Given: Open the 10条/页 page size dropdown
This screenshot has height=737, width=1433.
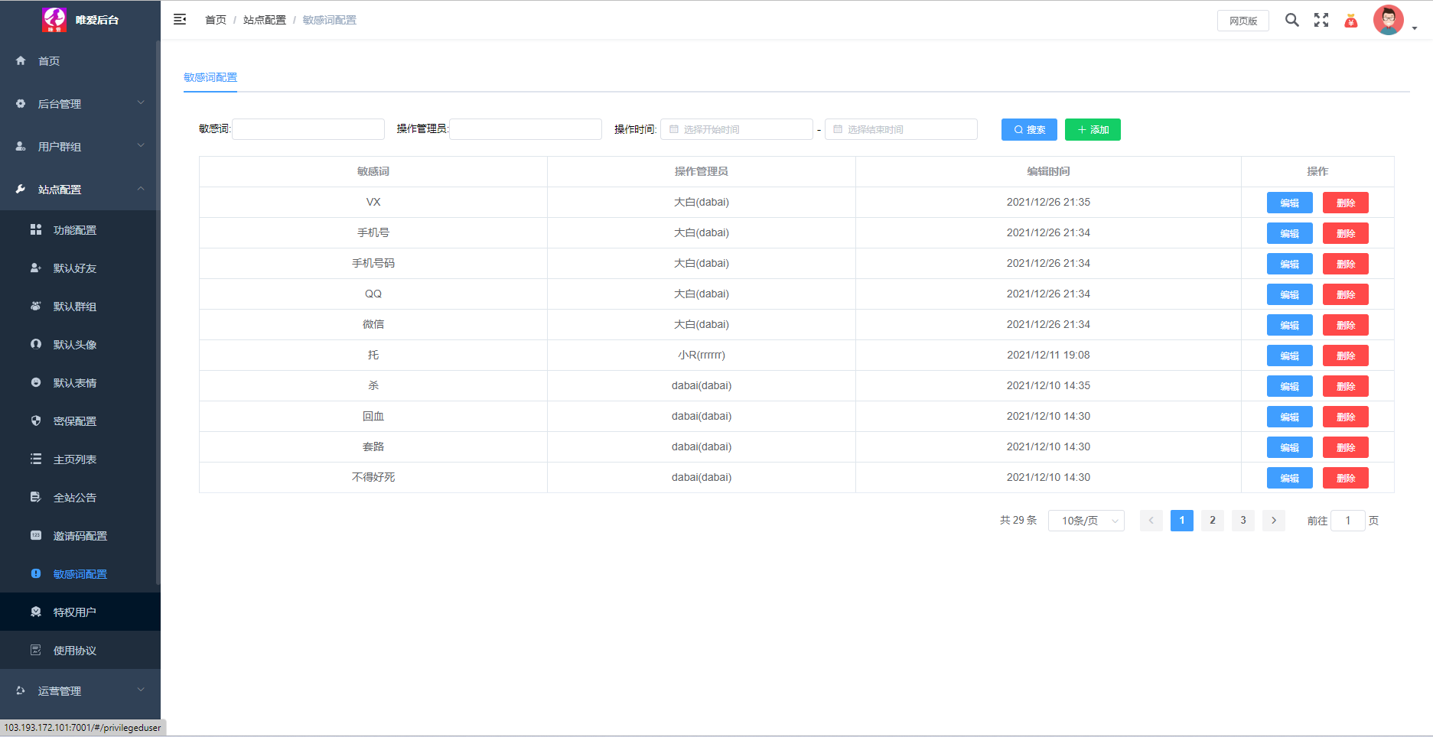Looking at the screenshot, I should coord(1086,521).
